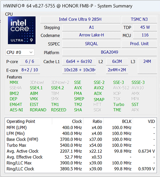
Task: Click the greyed AVX-512 feature label
Action: pos(121,88)
